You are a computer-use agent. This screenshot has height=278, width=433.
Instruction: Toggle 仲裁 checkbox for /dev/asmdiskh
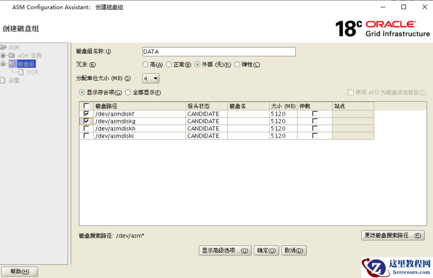pos(315,128)
